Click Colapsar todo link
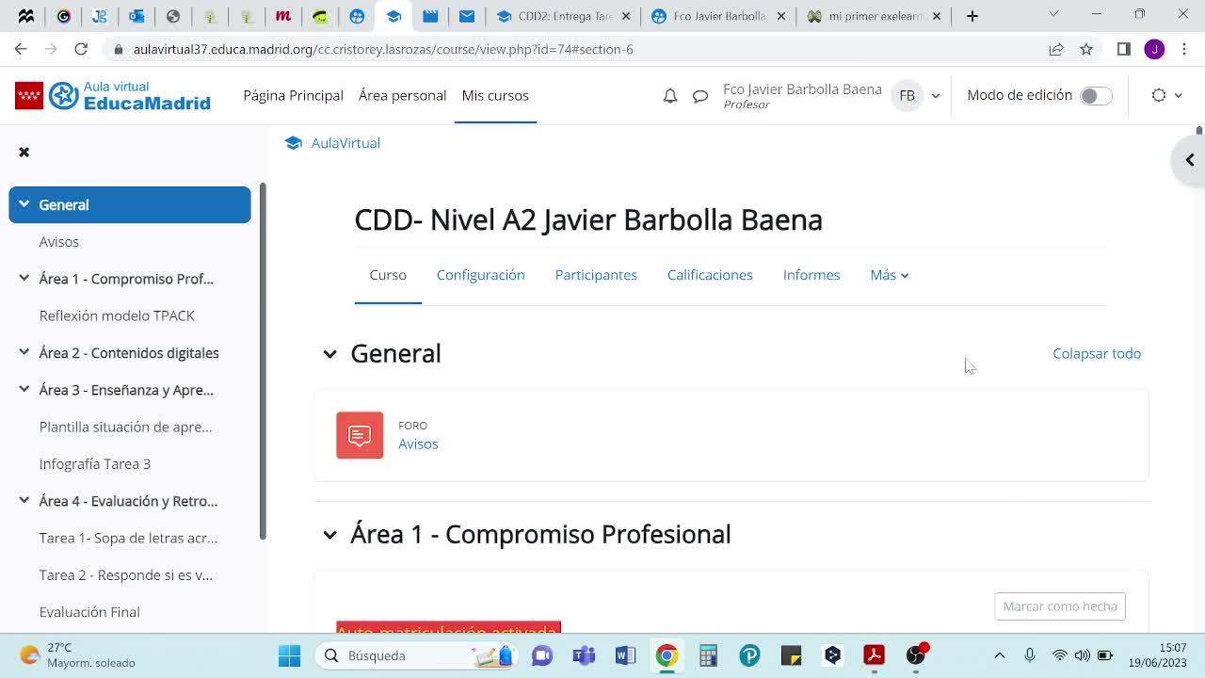 1097,353
